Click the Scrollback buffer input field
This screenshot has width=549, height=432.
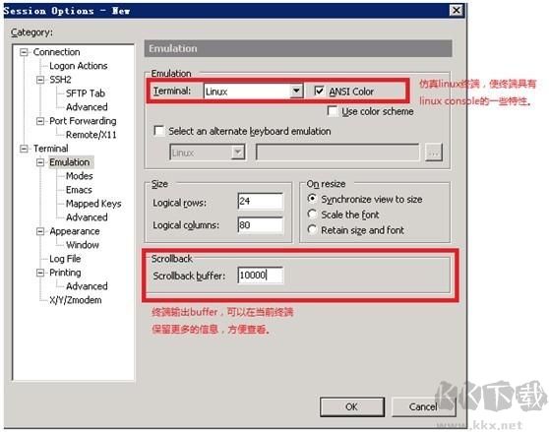260,276
